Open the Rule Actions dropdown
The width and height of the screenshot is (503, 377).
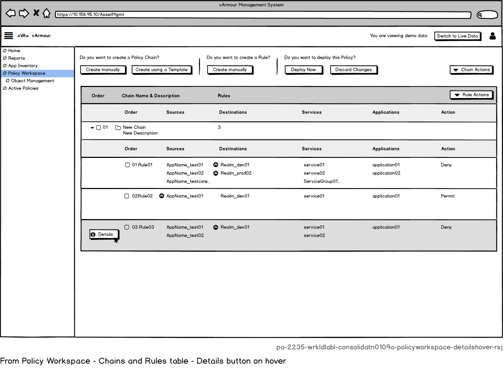tap(472, 95)
